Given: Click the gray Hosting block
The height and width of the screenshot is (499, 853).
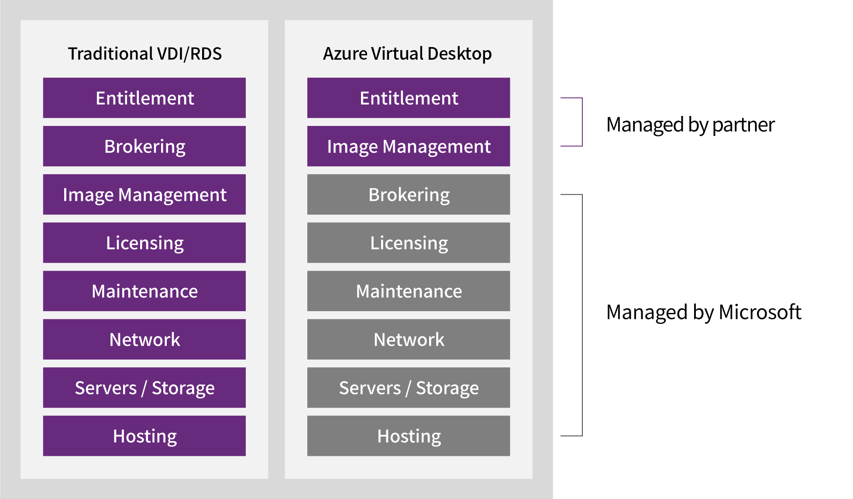Looking at the screenshot, I should 409,436.
